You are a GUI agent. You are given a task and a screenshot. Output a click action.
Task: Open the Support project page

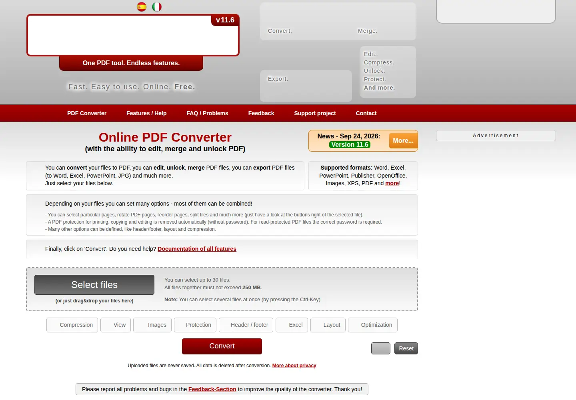[x=315, y=113]
